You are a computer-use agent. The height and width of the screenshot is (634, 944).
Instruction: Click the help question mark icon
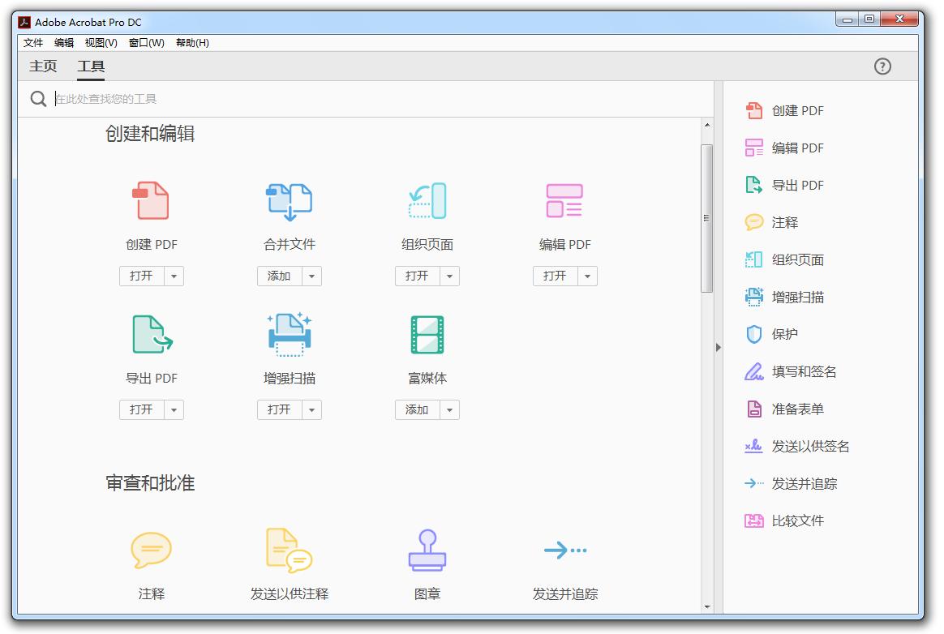882,66
